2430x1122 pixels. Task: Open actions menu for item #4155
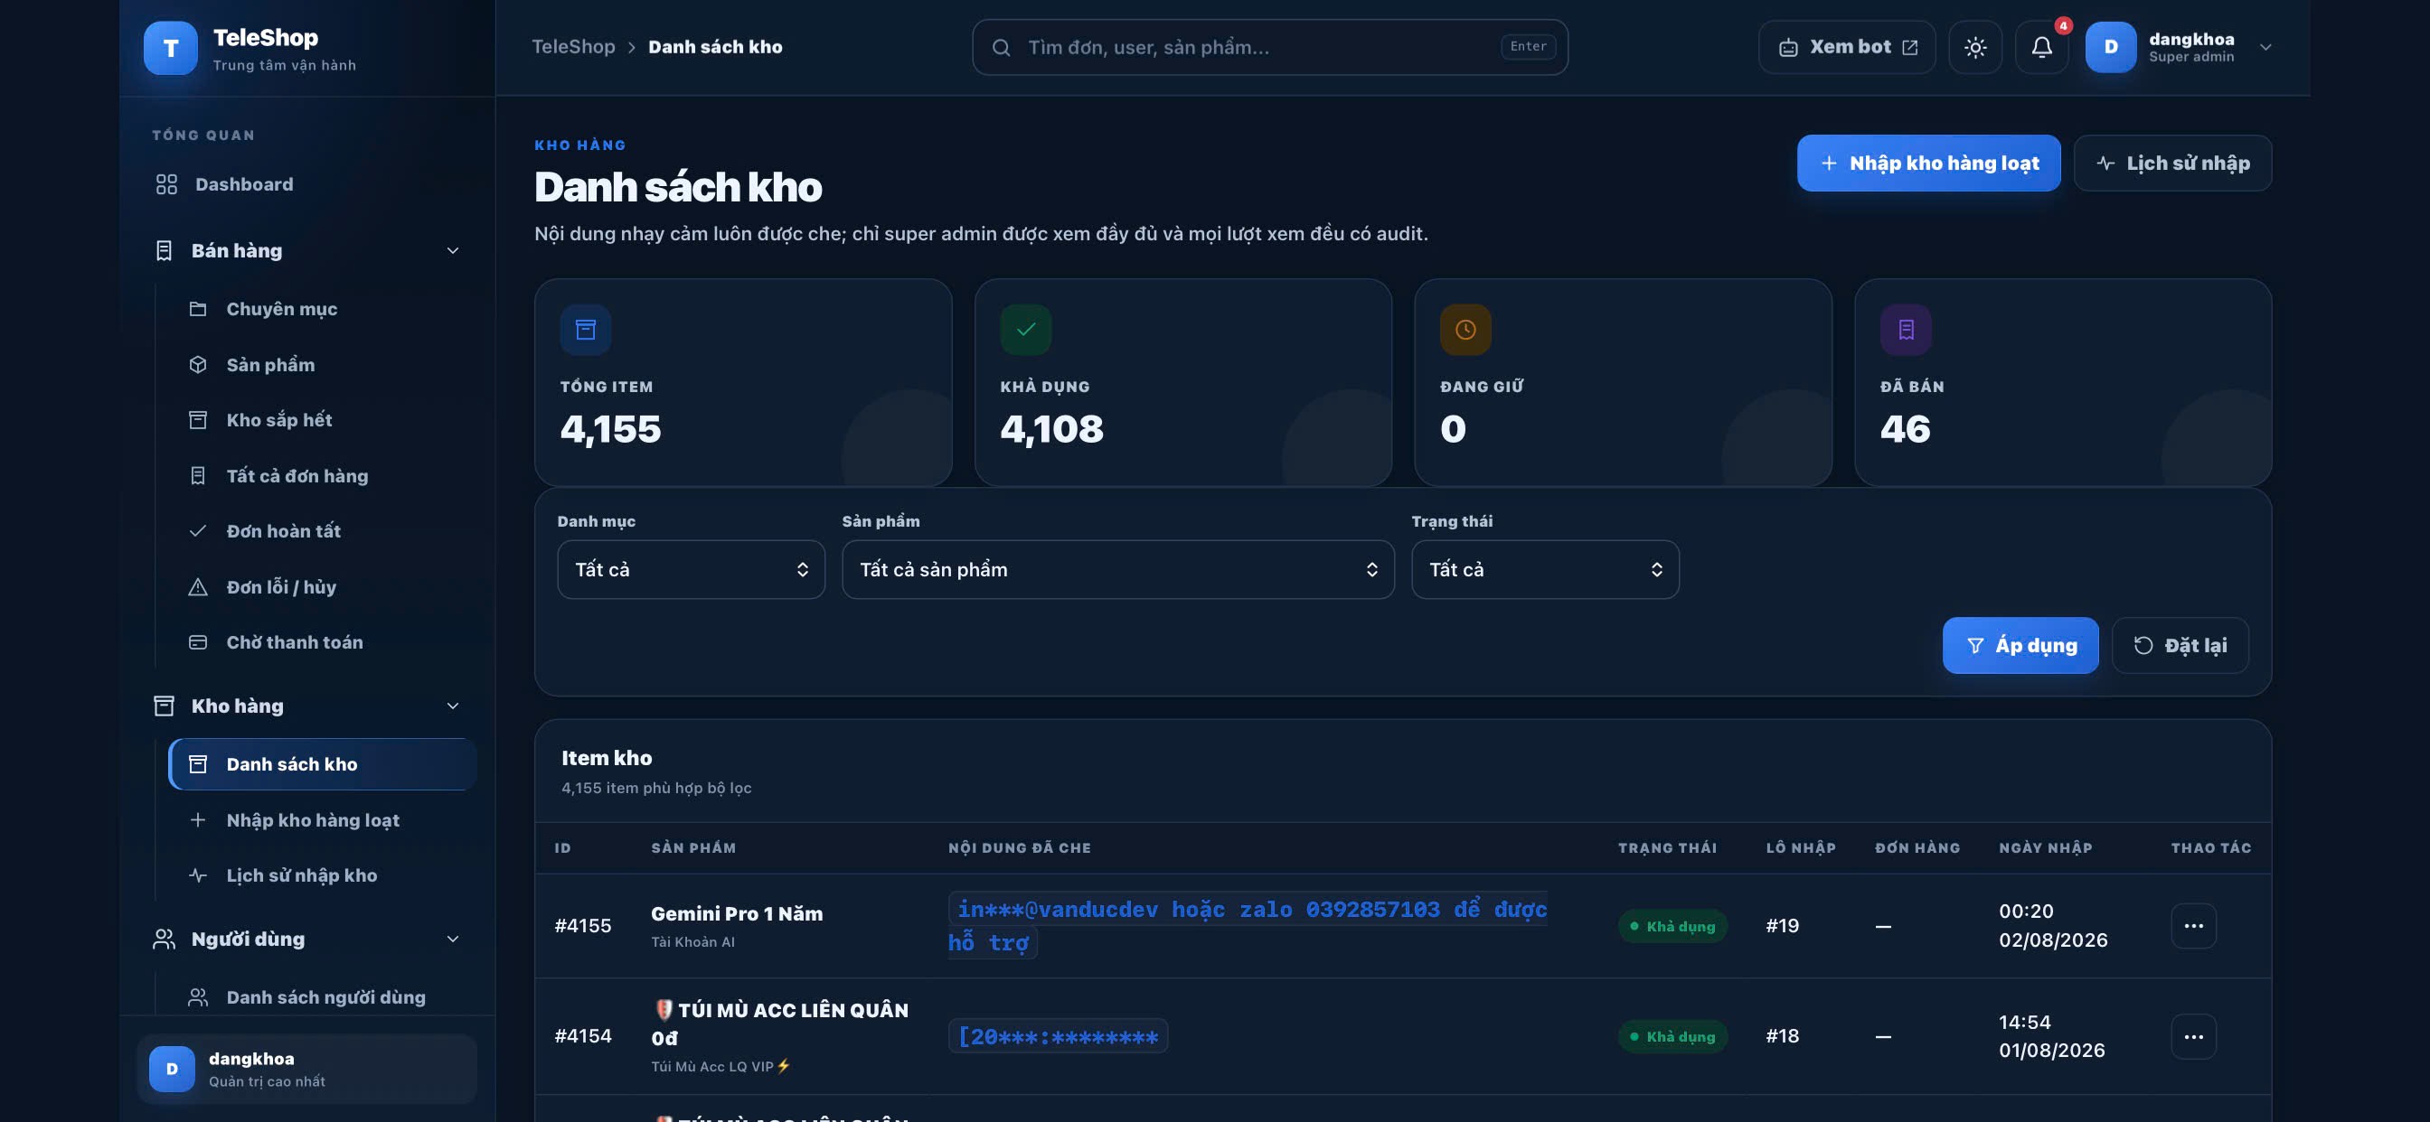click(x=2193, y=926)
